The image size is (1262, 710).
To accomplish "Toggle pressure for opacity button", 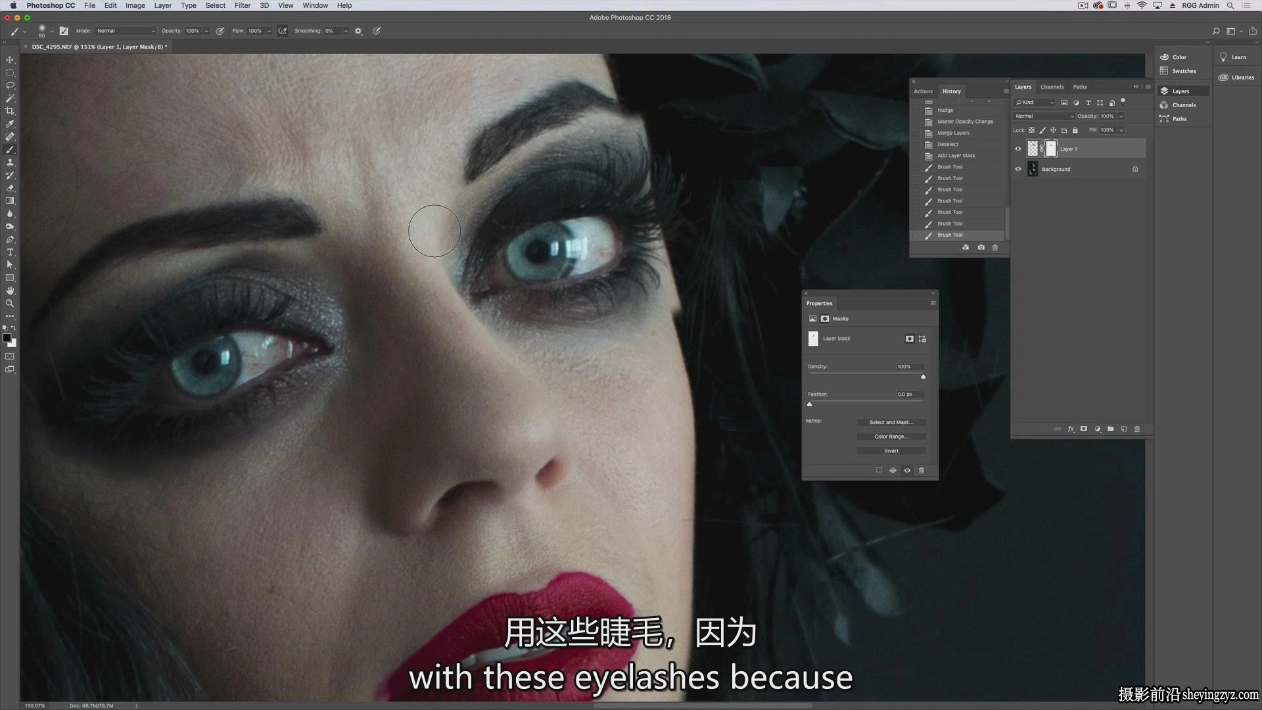I will tap(220, 31).
